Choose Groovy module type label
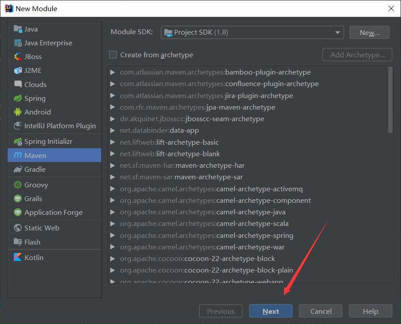 pos(36,185)
